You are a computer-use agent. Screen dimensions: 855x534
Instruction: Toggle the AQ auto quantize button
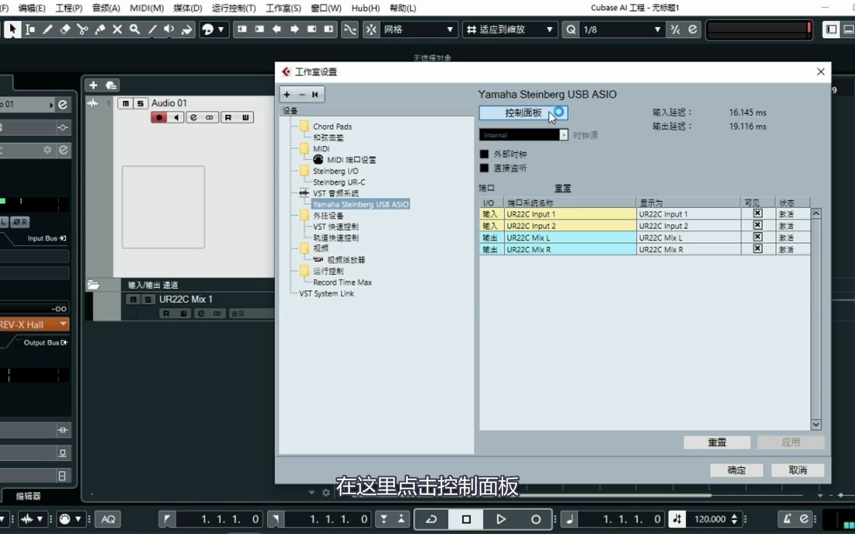pos(108,519)
